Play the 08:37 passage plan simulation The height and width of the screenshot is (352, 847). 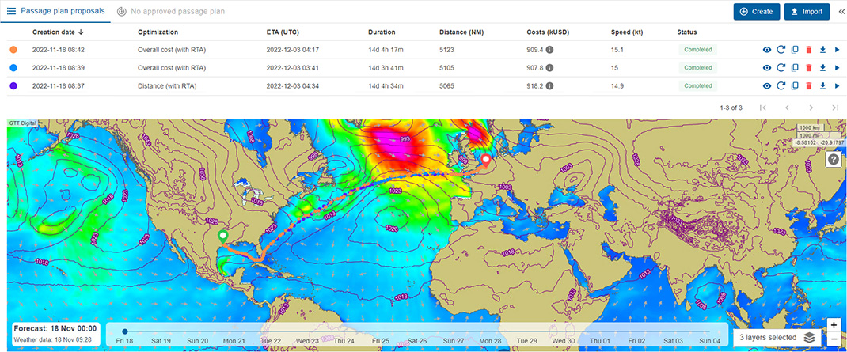tap(836, 86)
